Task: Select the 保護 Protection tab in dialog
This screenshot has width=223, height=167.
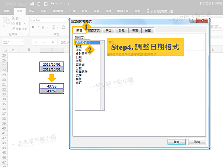Action: tap(148, 30)
